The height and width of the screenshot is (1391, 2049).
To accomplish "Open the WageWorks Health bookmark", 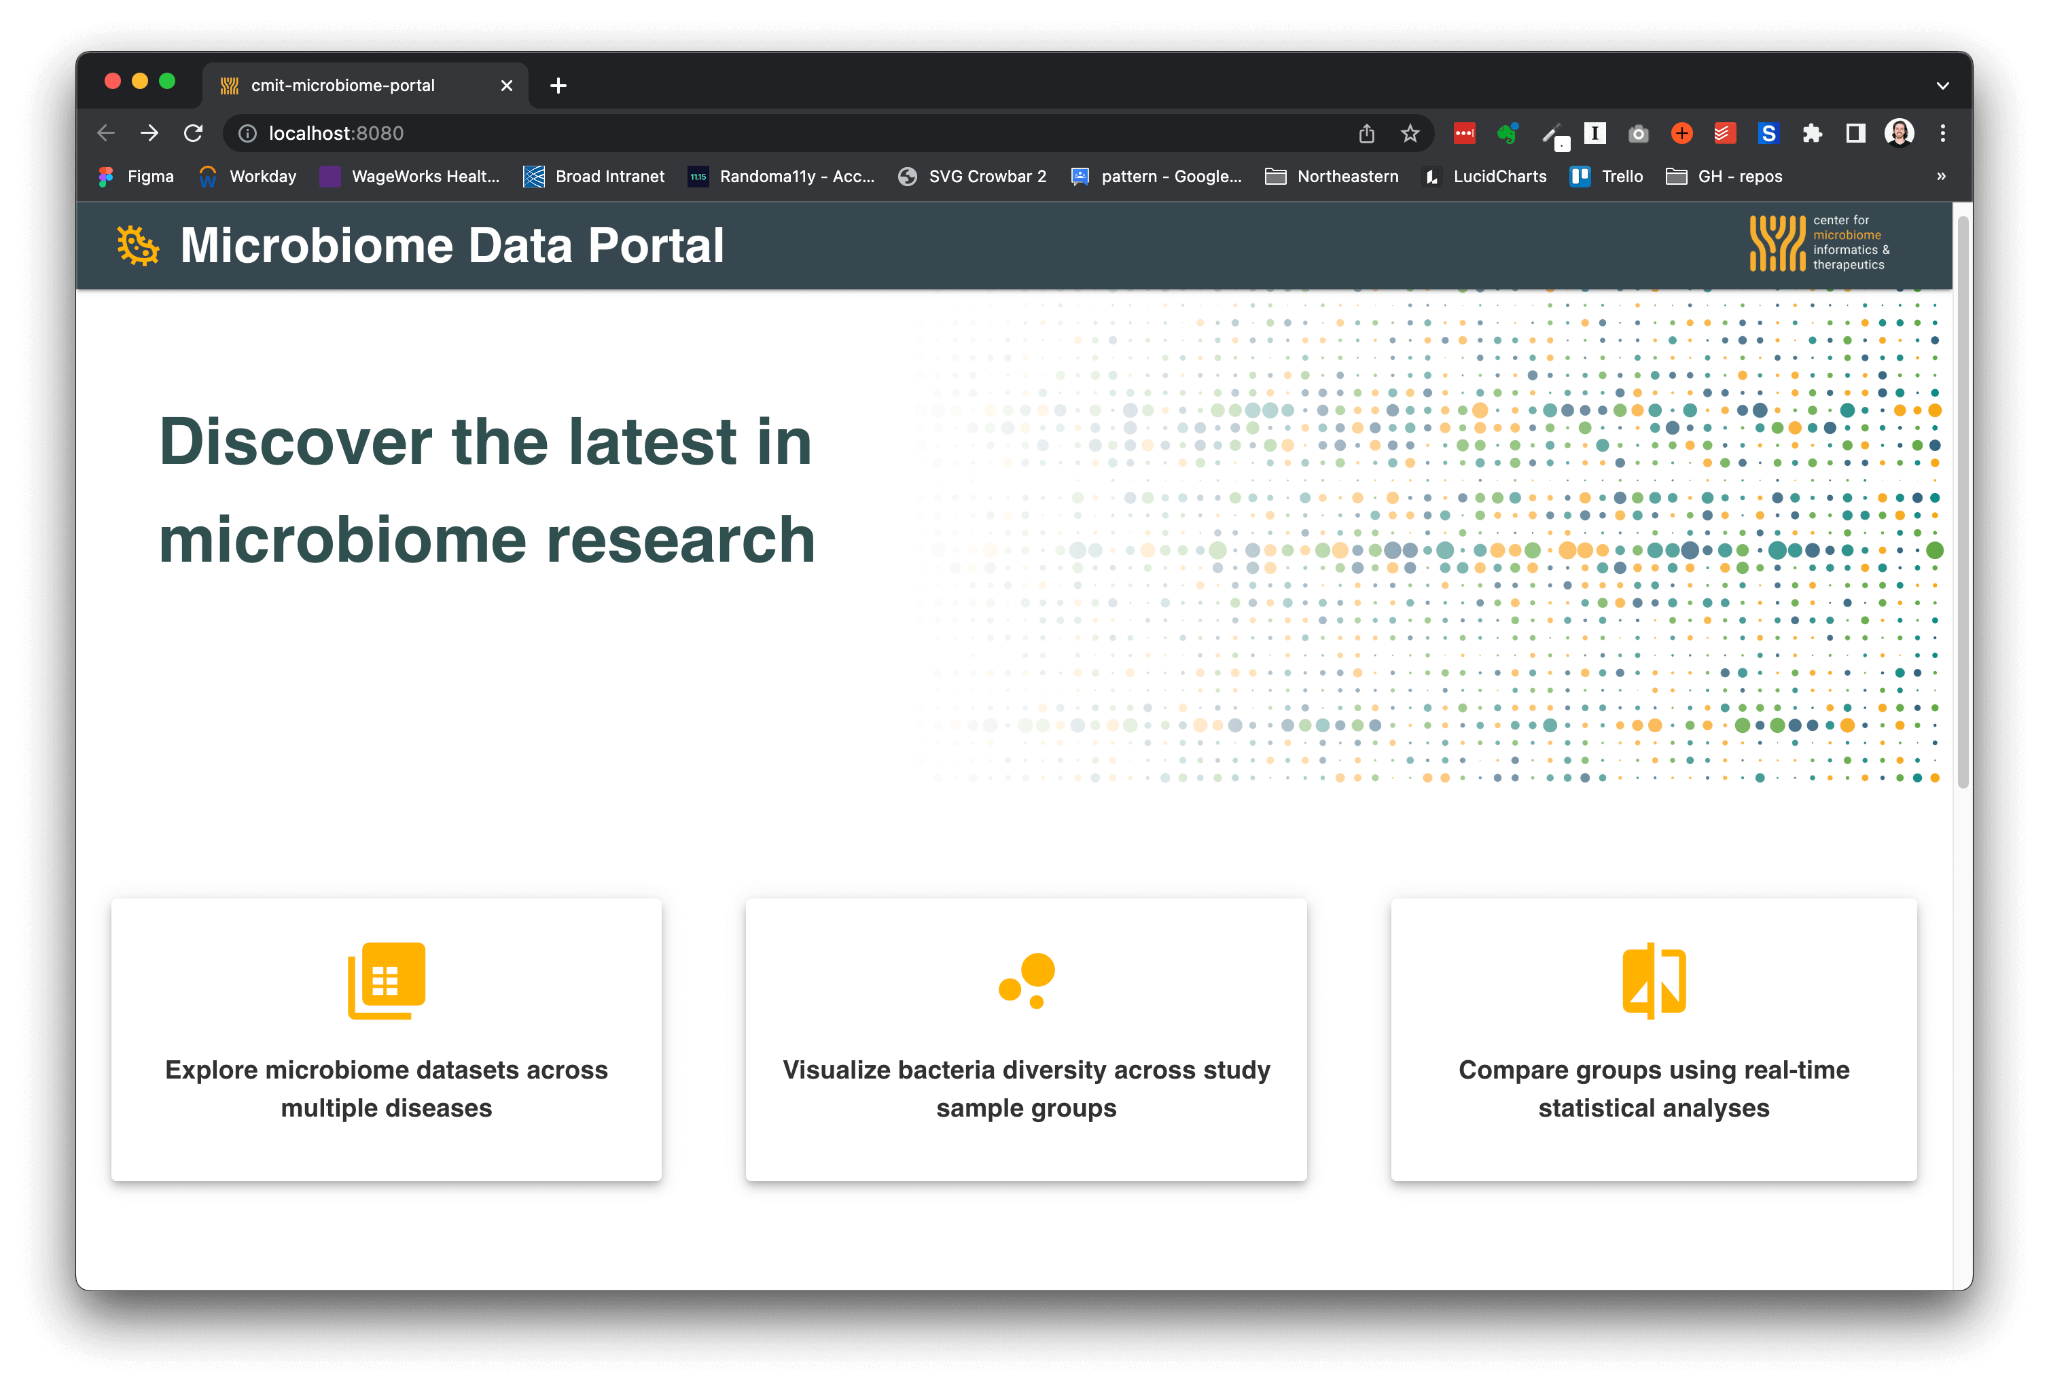I will [410, 177].
